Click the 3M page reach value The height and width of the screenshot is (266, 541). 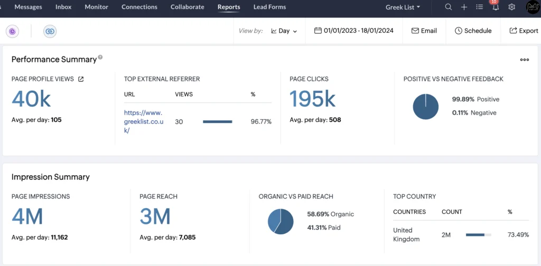[x=155, y=217]
